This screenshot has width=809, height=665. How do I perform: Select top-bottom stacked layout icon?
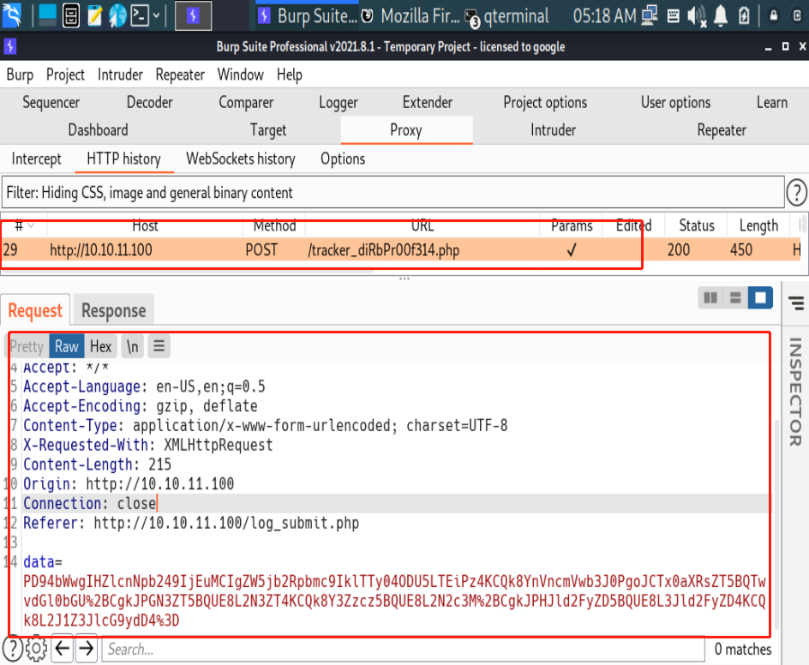(x=735, y=297)
